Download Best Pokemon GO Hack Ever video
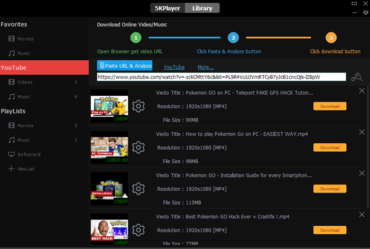370x249 pixels. tap(330, 230)
